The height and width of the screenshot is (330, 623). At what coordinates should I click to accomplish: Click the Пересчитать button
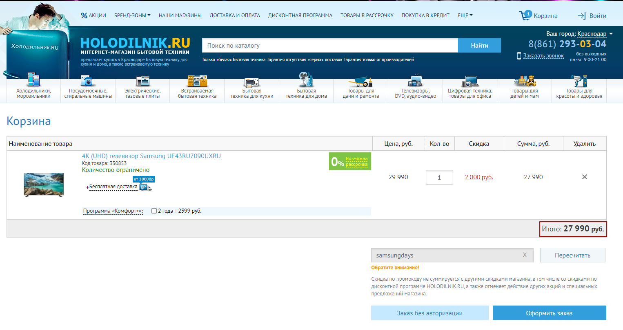tap(572, 255)
